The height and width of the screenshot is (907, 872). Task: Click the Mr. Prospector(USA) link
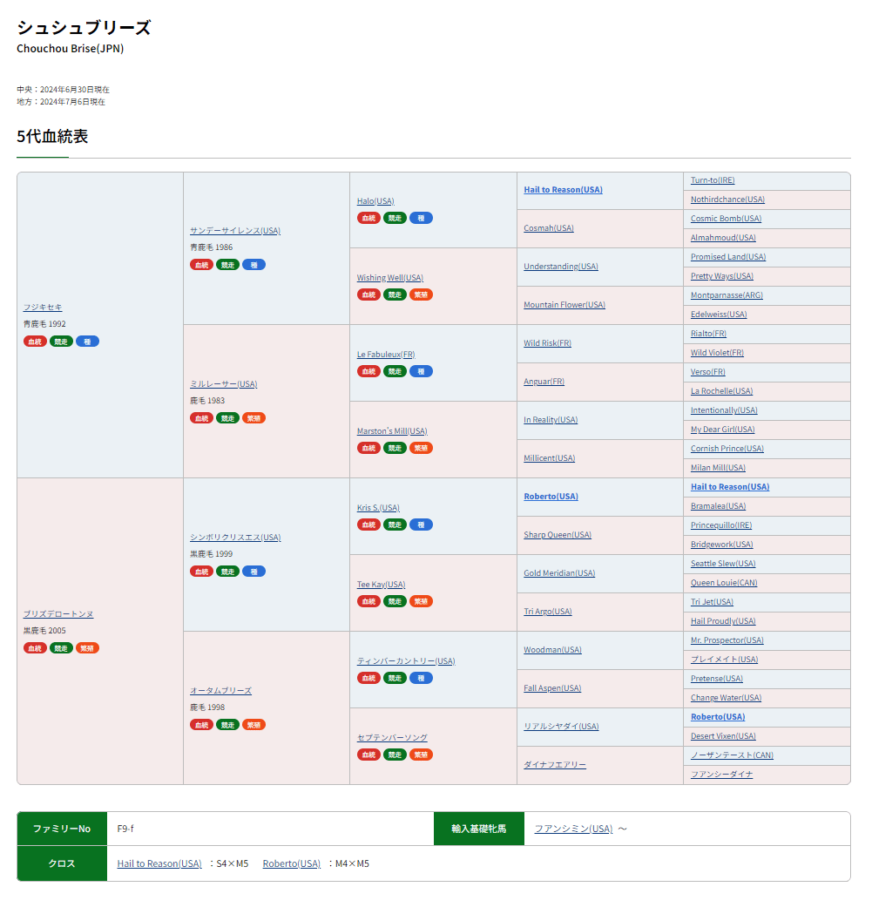(727, 640)
